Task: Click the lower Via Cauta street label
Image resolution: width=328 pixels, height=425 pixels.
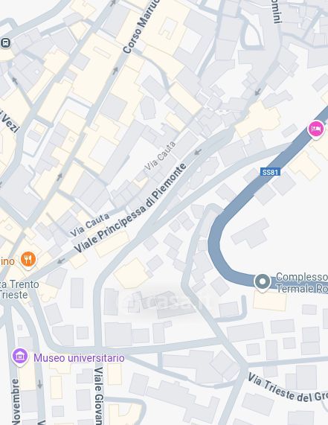Action: tap(90, 225)
